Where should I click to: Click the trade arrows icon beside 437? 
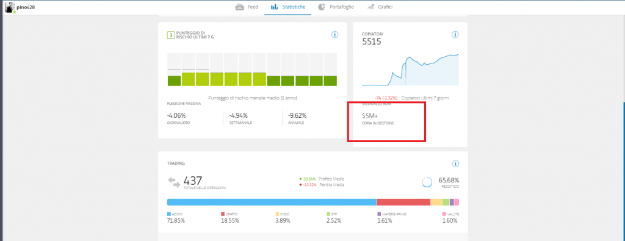click(174, 182)
